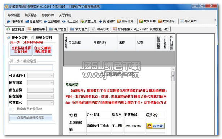Image resolution: width=222 pixels, height=139 pixels.
Task: Select the 搜英文资料 radio button
Action: [33, 38]
